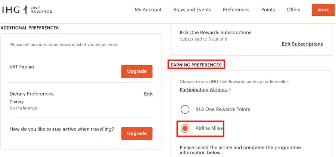
Task: Click the orange BOOK button
Action: click(323, 10)
